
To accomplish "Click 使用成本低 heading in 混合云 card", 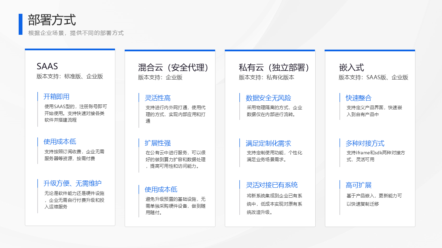I will [x=161, y=189].
